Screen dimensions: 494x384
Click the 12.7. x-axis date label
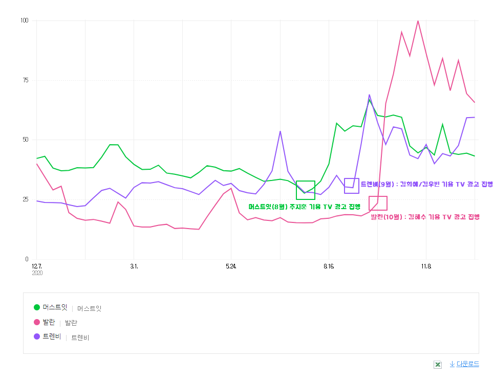point(36,266)
